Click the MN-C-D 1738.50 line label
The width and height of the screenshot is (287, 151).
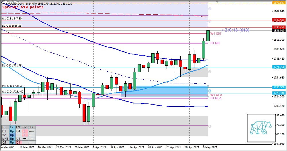pyautogui.click(x=12, y=86)
